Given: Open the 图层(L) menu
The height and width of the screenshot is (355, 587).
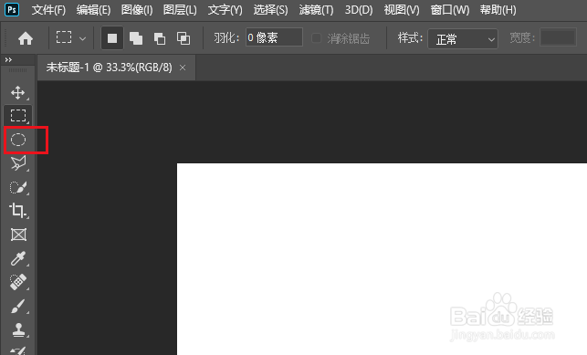Looking at the screenshot, I should pos(180,10).
